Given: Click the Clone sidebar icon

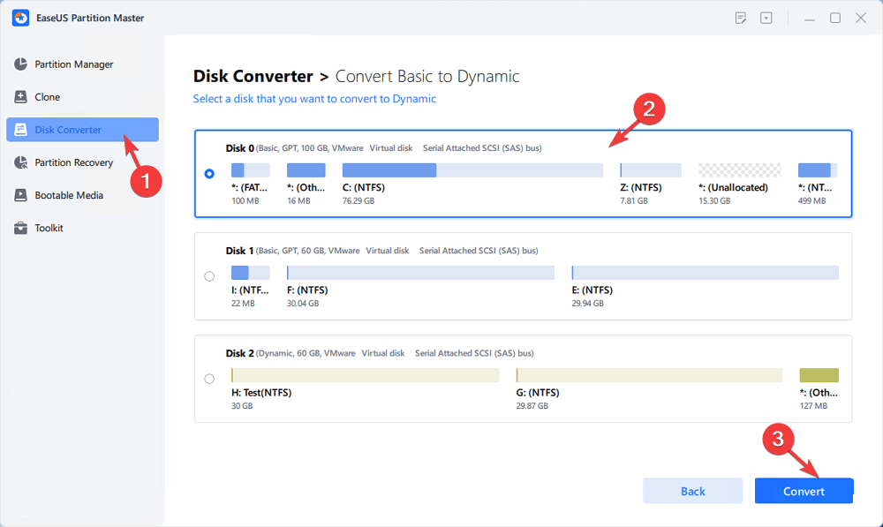Looking at the screenshot, I should tap(21, 97).
